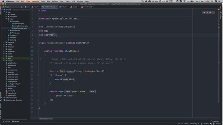Open Project panel settings gear
Image resolution: width=223 pixels, height=125 pixels.
point(25,7)
